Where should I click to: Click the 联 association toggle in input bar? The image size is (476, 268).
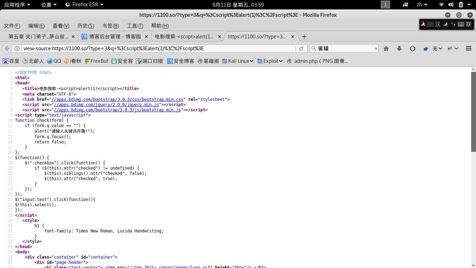point(469,24)
